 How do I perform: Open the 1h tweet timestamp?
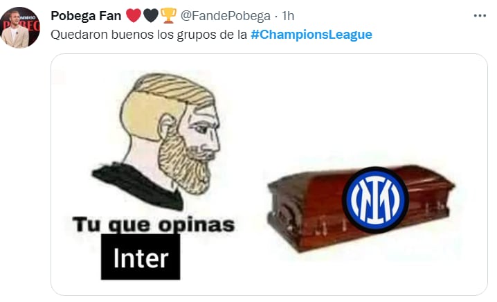point(288,15)
